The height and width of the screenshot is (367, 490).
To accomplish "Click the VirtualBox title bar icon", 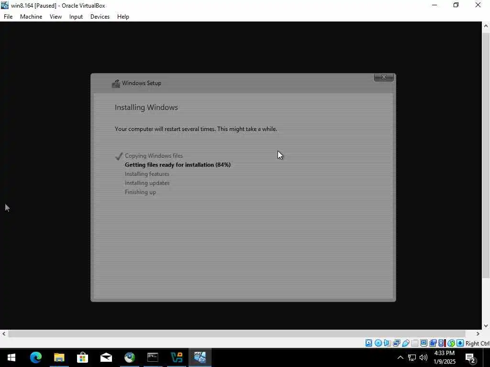I will coord(5,5).
